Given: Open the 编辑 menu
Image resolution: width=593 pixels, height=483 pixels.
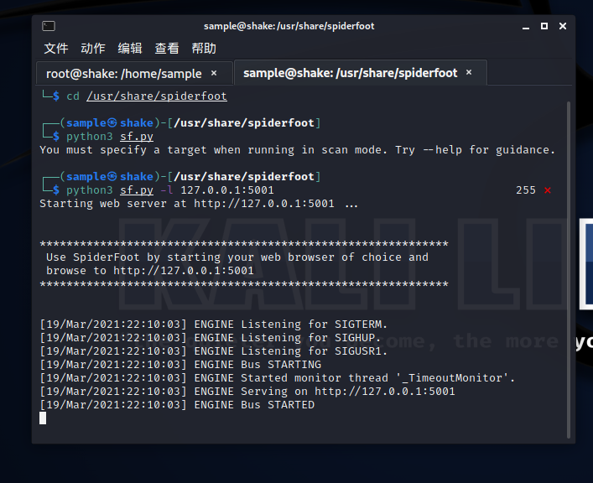Looking at the screenshot, I should (x=130, y=49).
